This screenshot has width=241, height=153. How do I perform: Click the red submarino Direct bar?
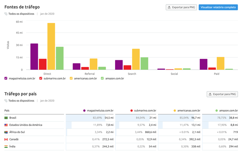(x=43, y=64)
